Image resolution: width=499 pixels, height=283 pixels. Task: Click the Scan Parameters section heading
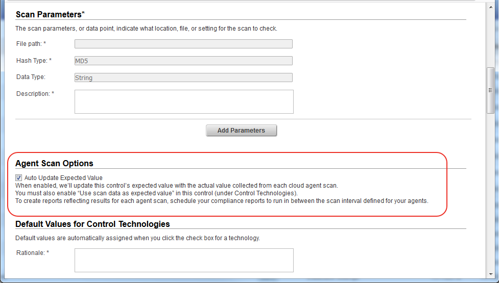[x=49, y=14]
